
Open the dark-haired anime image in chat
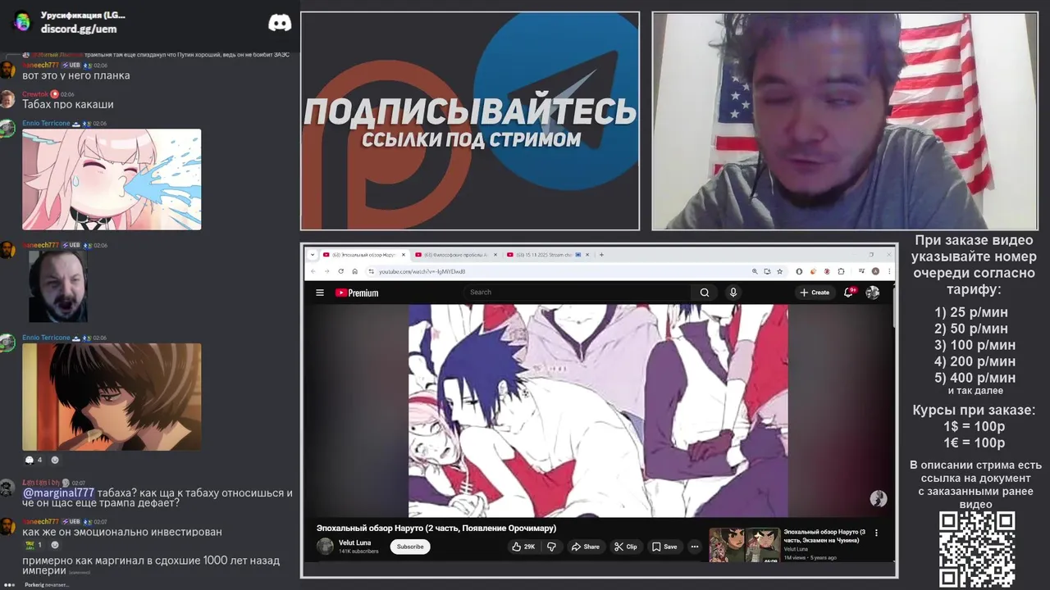112,397
